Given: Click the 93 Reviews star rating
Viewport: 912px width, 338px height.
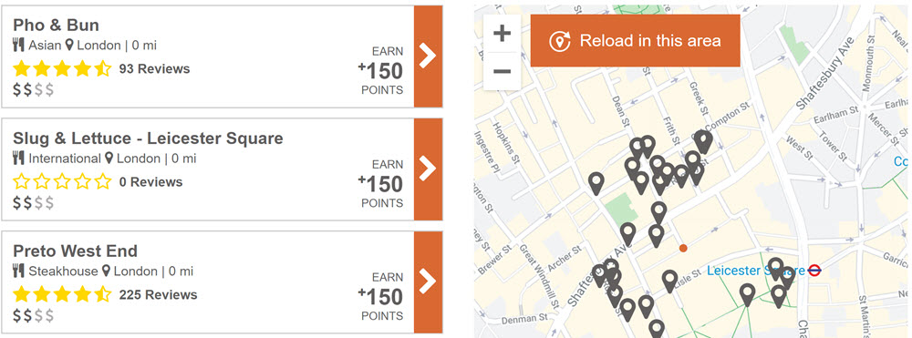Looking at the screenshot, I should click(x=62, y=68).
